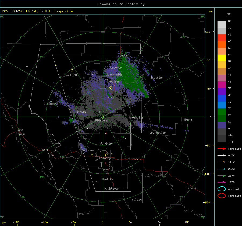Click the red forecast arrow in the legend

pyautogui.click(x=222, y=149)
